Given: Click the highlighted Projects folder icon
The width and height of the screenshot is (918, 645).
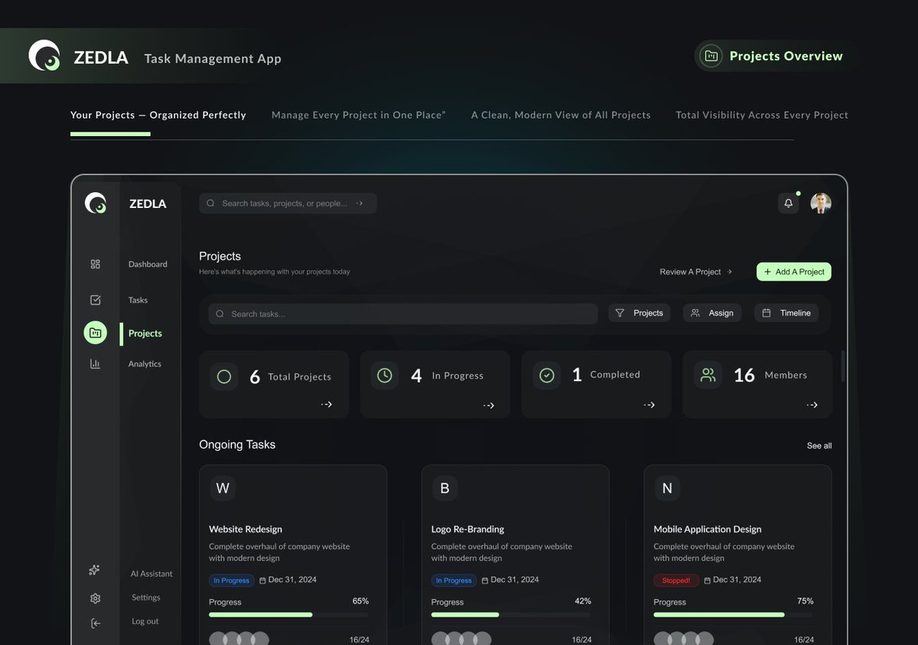Looking at the screenshot, I should [x=95, y=333].
